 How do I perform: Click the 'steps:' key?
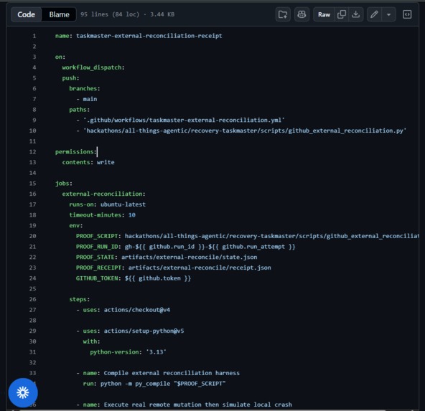point(80,299)
